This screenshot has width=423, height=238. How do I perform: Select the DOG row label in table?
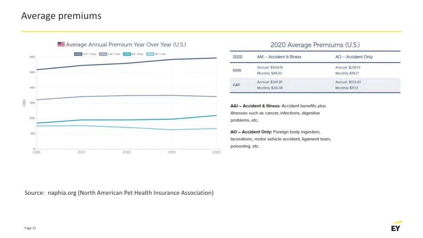tap(237, 70)
